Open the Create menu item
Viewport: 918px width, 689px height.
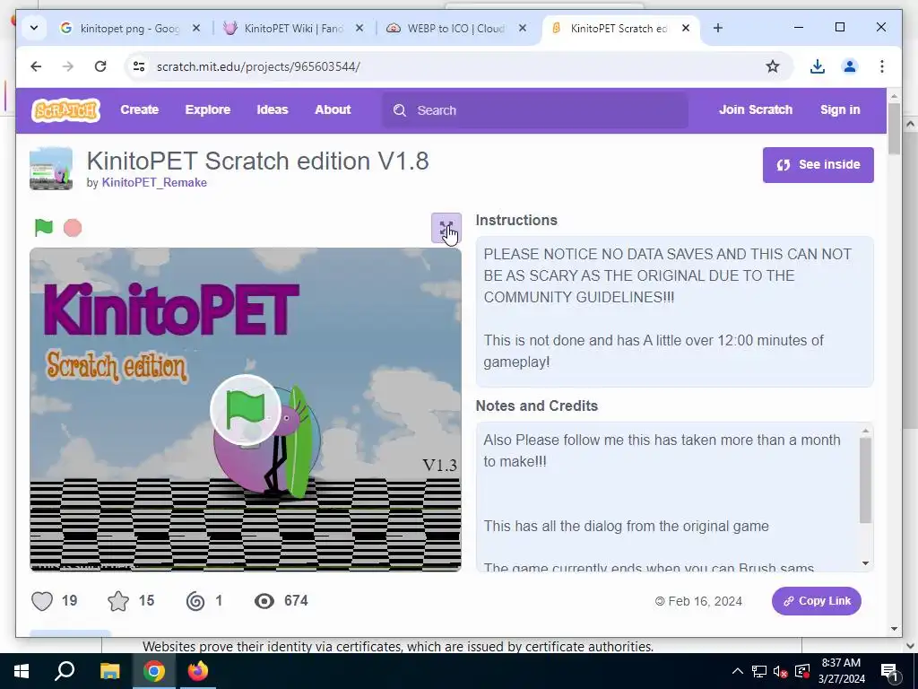(139, 109)
